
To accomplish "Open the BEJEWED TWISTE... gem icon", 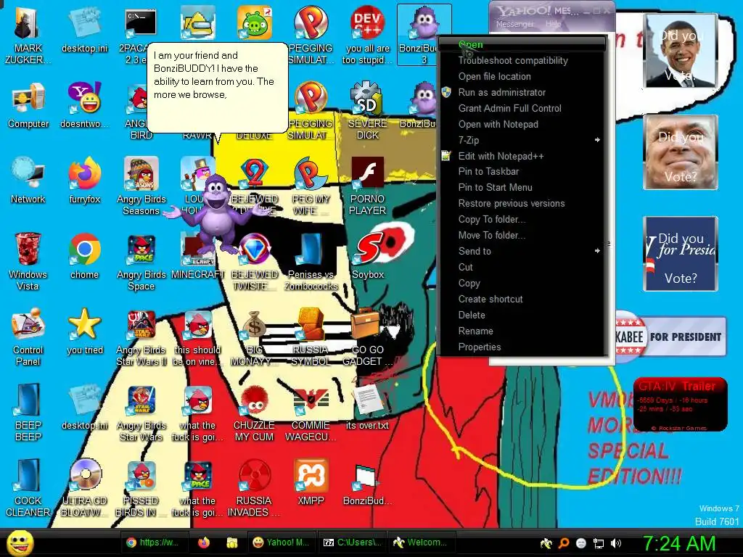I will pos(255,262).
